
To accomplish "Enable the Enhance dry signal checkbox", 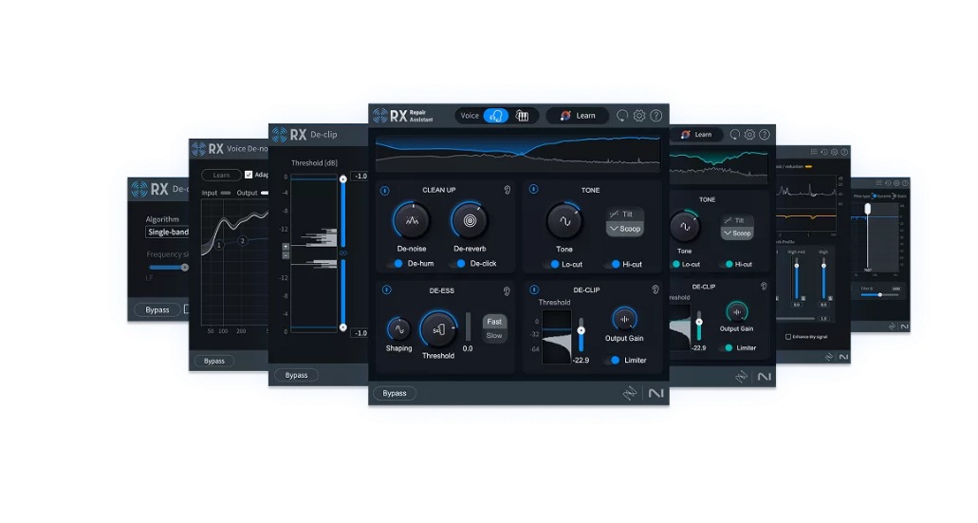I will click(x=788, y=337).
